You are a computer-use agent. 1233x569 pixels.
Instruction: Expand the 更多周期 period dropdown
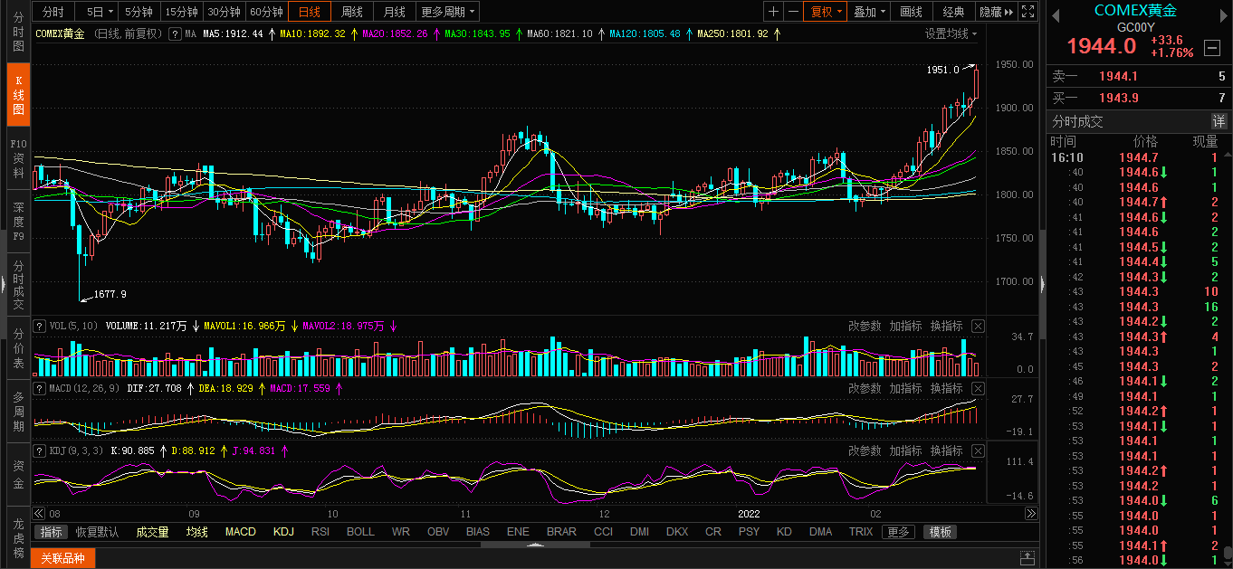pos(448,12)
